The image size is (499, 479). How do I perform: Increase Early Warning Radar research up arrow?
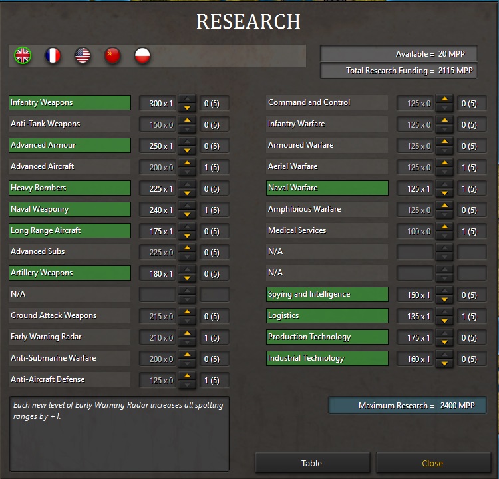click(x=187, y=333)
